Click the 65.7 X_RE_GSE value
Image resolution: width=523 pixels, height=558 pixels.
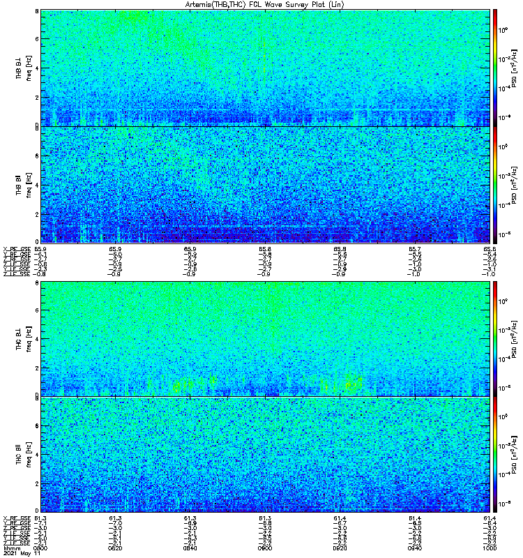(415, 250)
